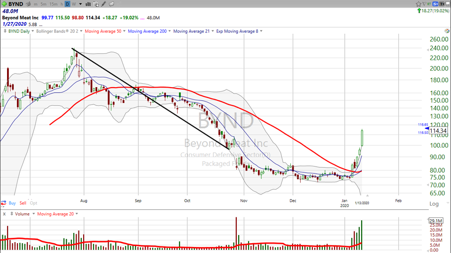This screenshot has width=451, height=253.
Task: Toggle the RT real-time indicator
Action: (x=429, y=4)
